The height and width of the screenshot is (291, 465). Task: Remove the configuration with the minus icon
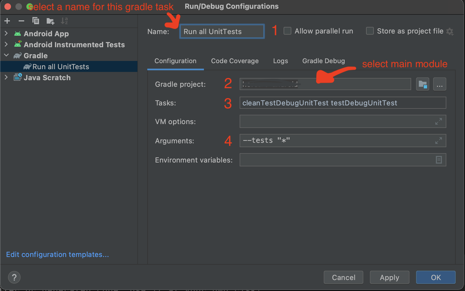(x=21, y=21)
